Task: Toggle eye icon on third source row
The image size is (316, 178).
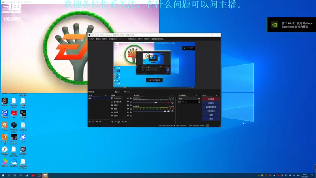Action: [x=128, y=105]
